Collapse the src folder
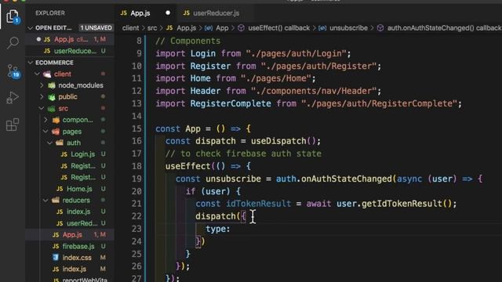Screen dimensions: 502x282 tap(42, 108)
